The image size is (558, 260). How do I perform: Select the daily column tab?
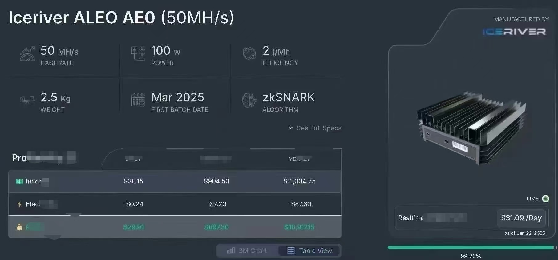tap(133, 159)
